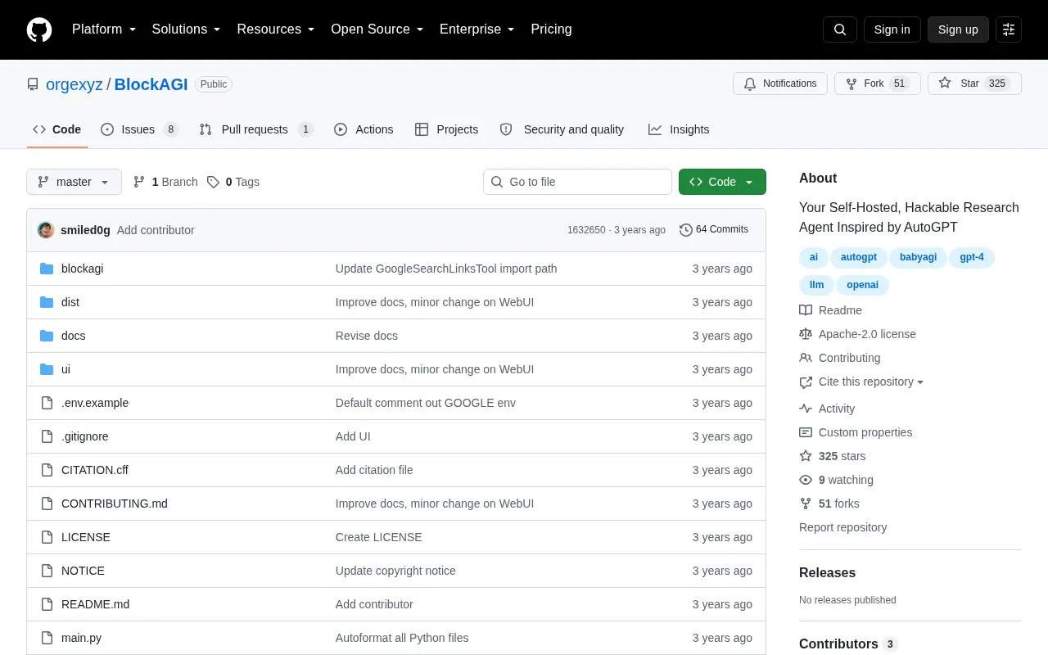1048x655 pixels.
Task: Click the blockagi folder icon
Action: pyautogui.click(x=47, y=269)
